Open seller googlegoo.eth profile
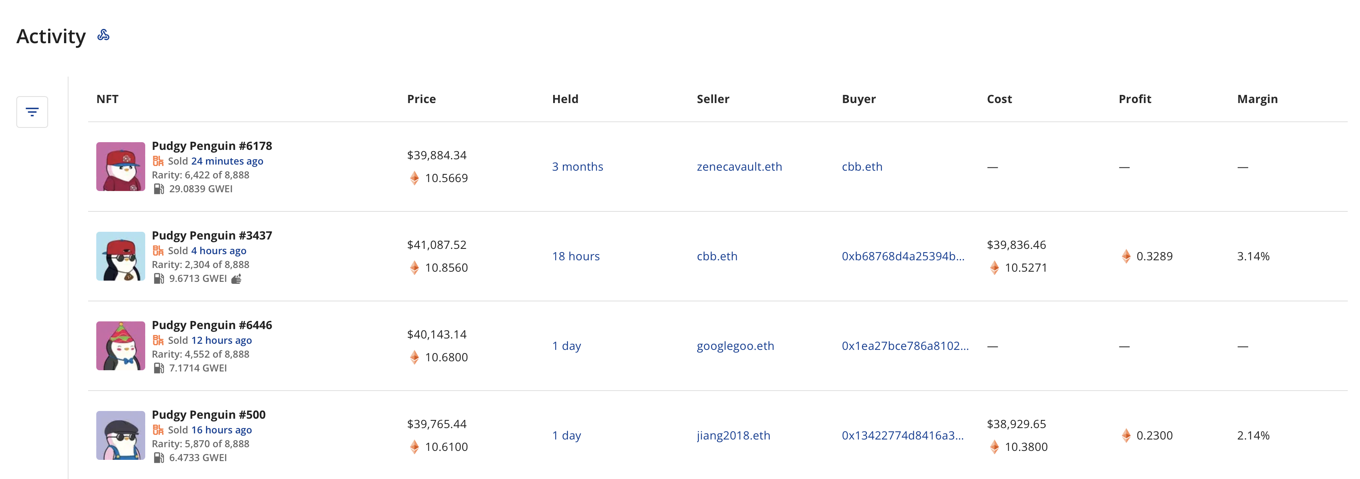 point(735,346)
